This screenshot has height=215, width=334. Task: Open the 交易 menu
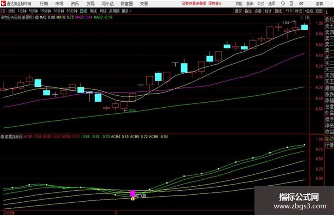click(x=144, y=4)
